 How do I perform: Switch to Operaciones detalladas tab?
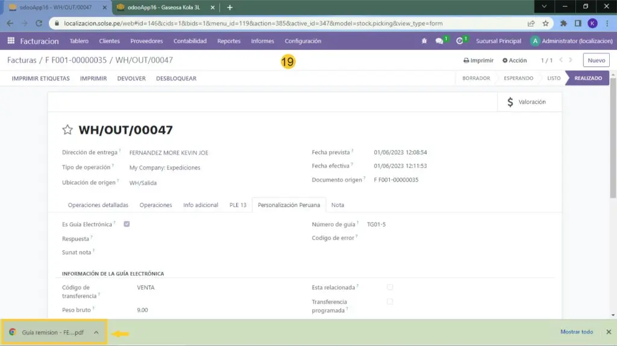pos(98,205)
